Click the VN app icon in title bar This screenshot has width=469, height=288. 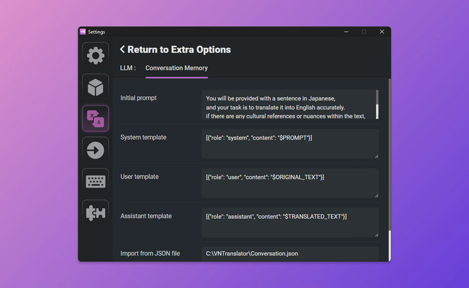point(83,32)
